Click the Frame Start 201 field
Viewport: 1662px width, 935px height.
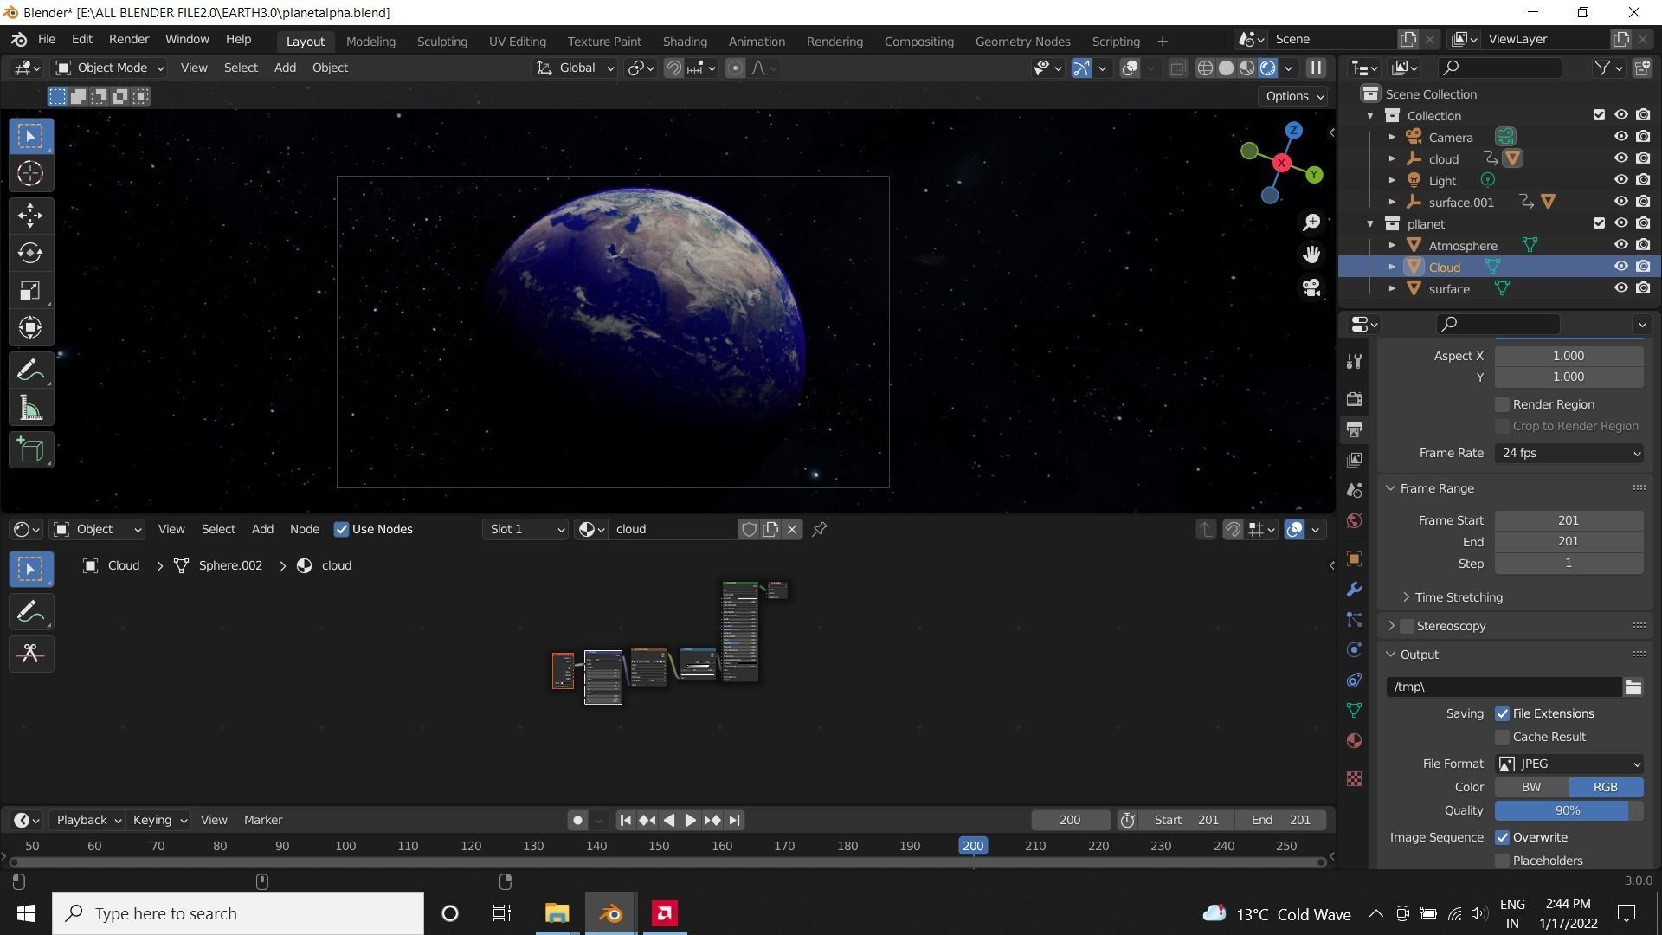1569,520
